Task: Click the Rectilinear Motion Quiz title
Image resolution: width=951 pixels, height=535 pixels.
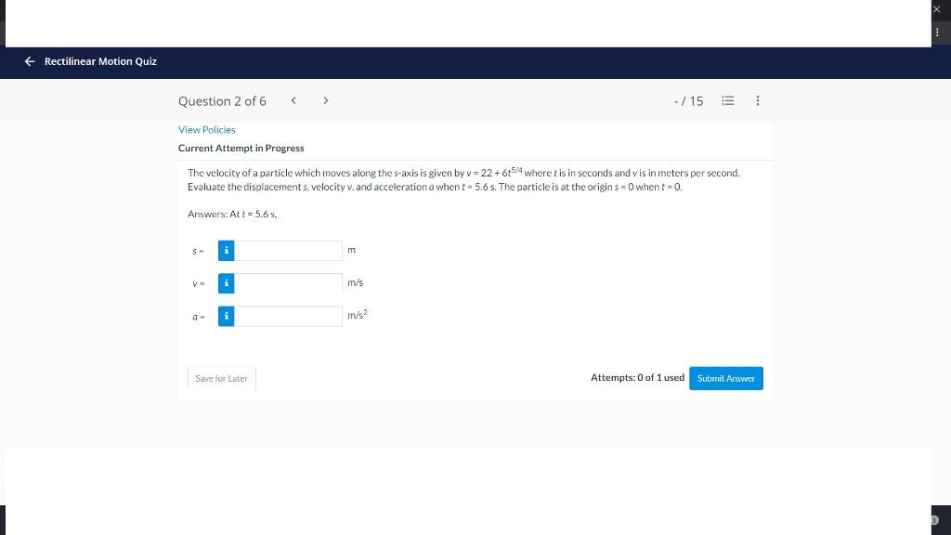Action: (x=100, y=61)
